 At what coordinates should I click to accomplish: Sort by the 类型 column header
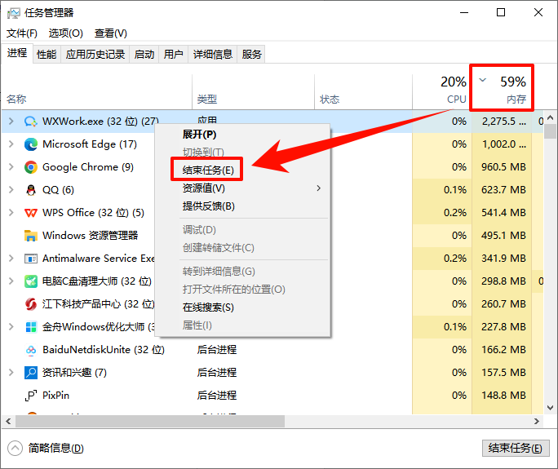(254, 92)
